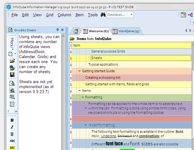Select the Different font face row
This screenshot has height=150, width=194.
pos(132,143)
